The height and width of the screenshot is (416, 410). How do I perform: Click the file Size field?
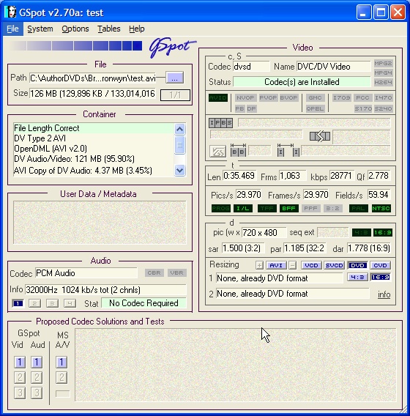click(x=92, y=94)
